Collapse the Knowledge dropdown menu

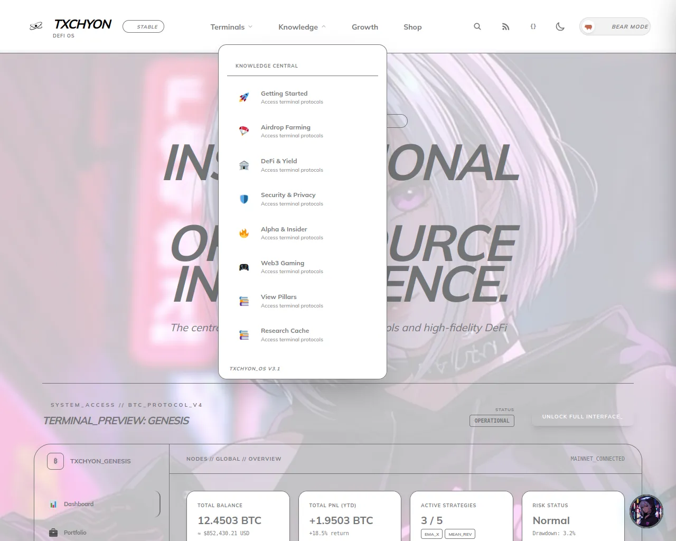pyautogui.click(x=302, y=27)
